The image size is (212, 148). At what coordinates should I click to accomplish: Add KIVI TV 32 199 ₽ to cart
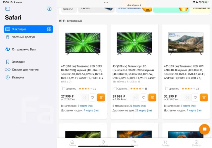[x=204, y=97]
